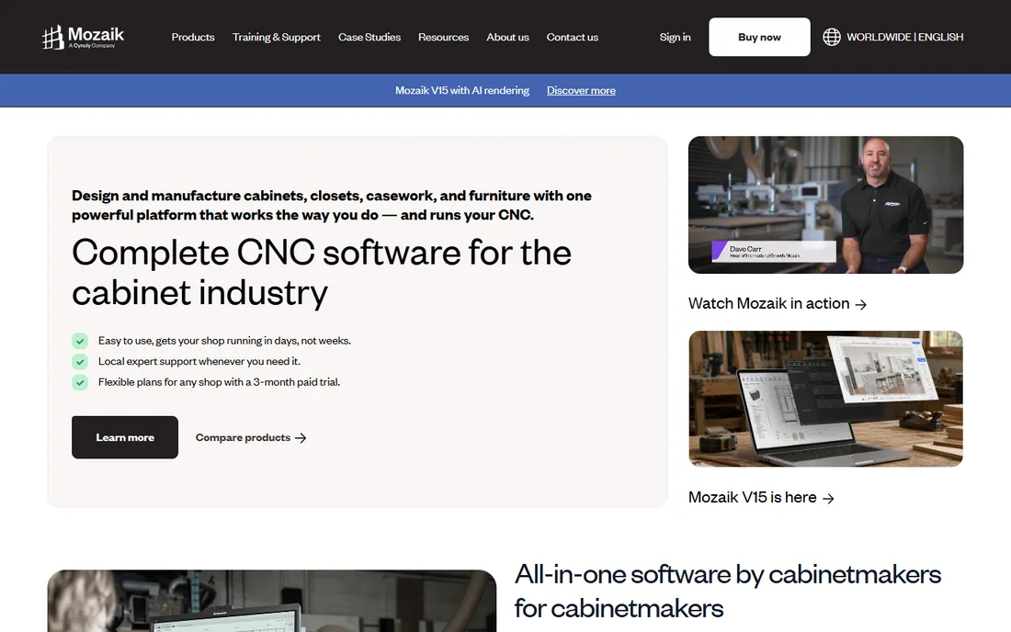Screen dimensions: 1011x632
Task: Click the Local expert support bullet text
Action: (x=199, y=361)
